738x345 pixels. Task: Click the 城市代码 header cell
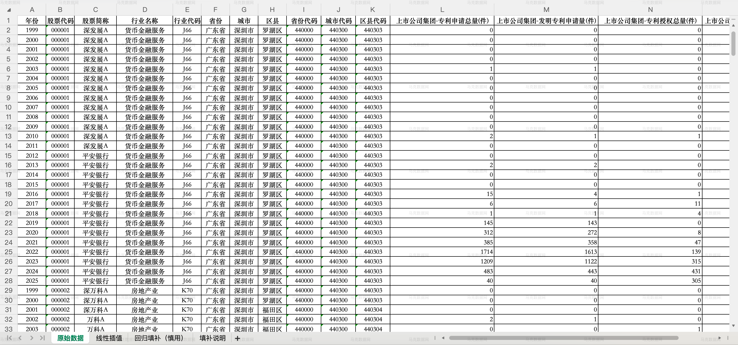[x=338, y=21]
